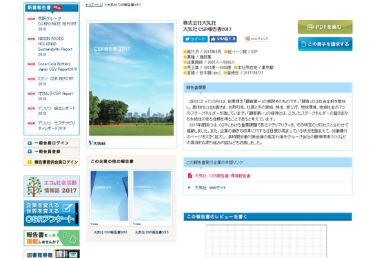Click the 大気社 logo under the cover

pos(97,143)
